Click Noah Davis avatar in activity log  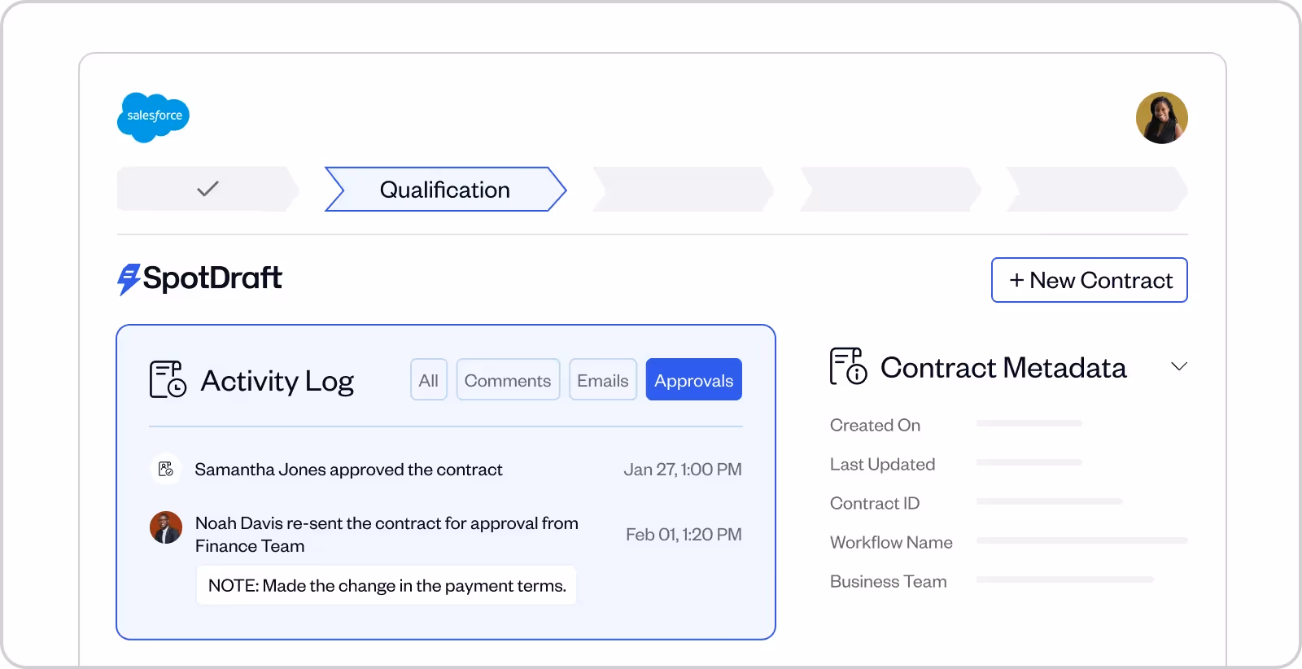pyautogui.click(x=166, y=527)
